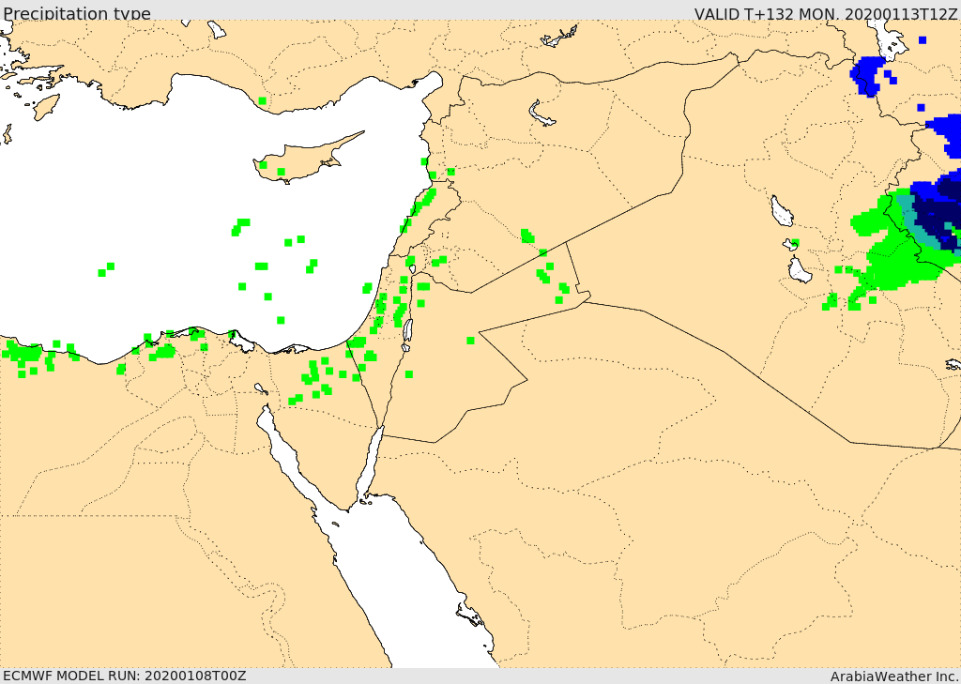The width and height of the screenshot is (961, 684).
Task: Click the ArabiaWeather Inc. credit
Action: [893, 676]
